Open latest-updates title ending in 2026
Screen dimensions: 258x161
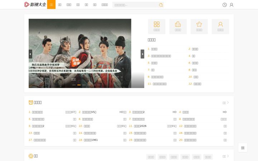(140, 126)
